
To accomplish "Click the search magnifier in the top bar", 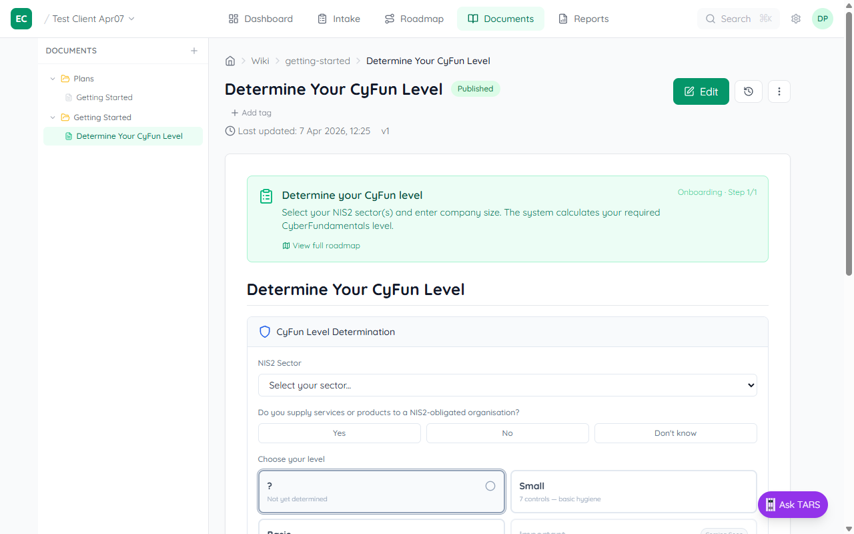I will pyautogui.click(x=711, y=19).
